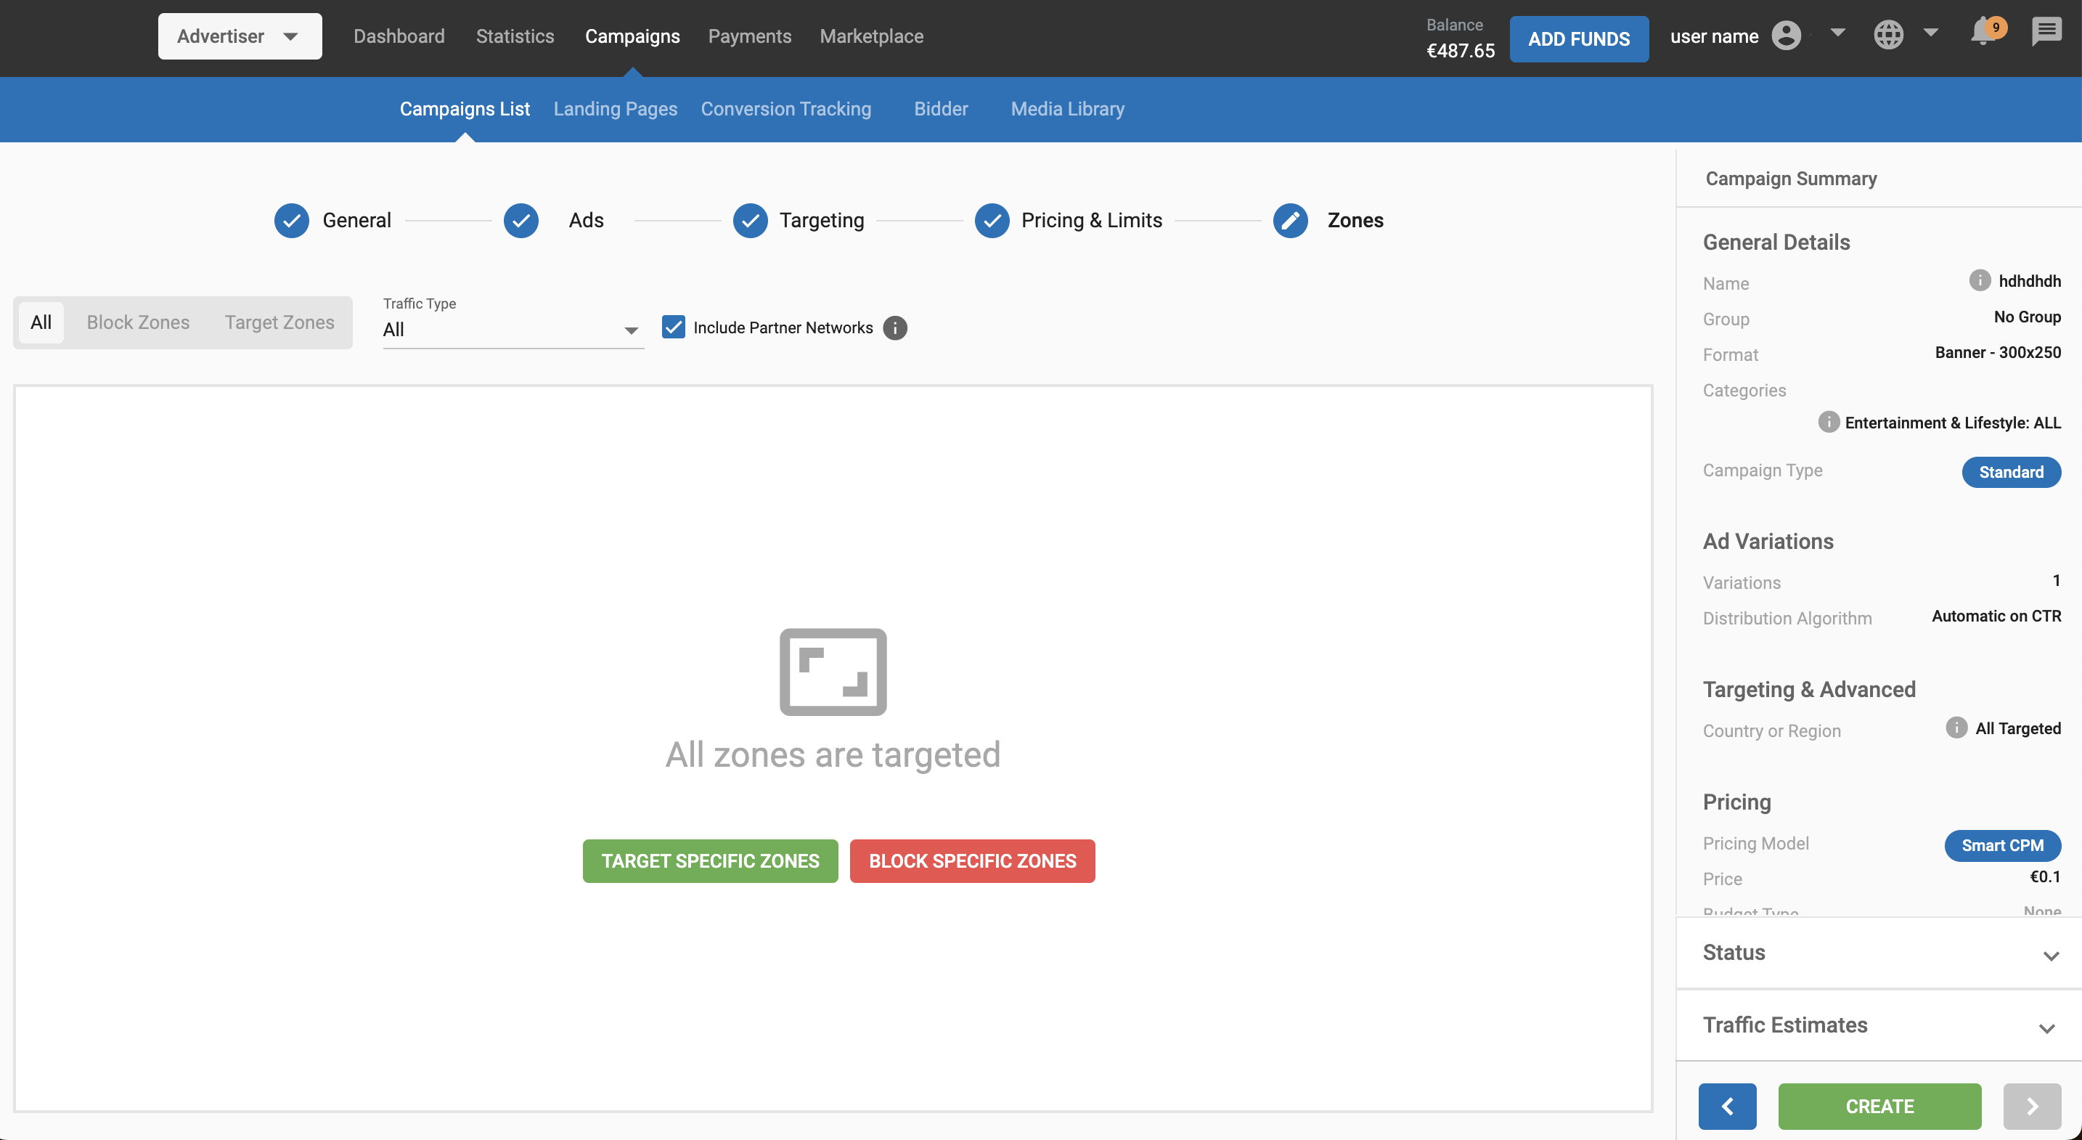Click the user profile avatar icon
Image resolution: width=2082 pixels, height=1140 pixels.
coord(1787,36)
